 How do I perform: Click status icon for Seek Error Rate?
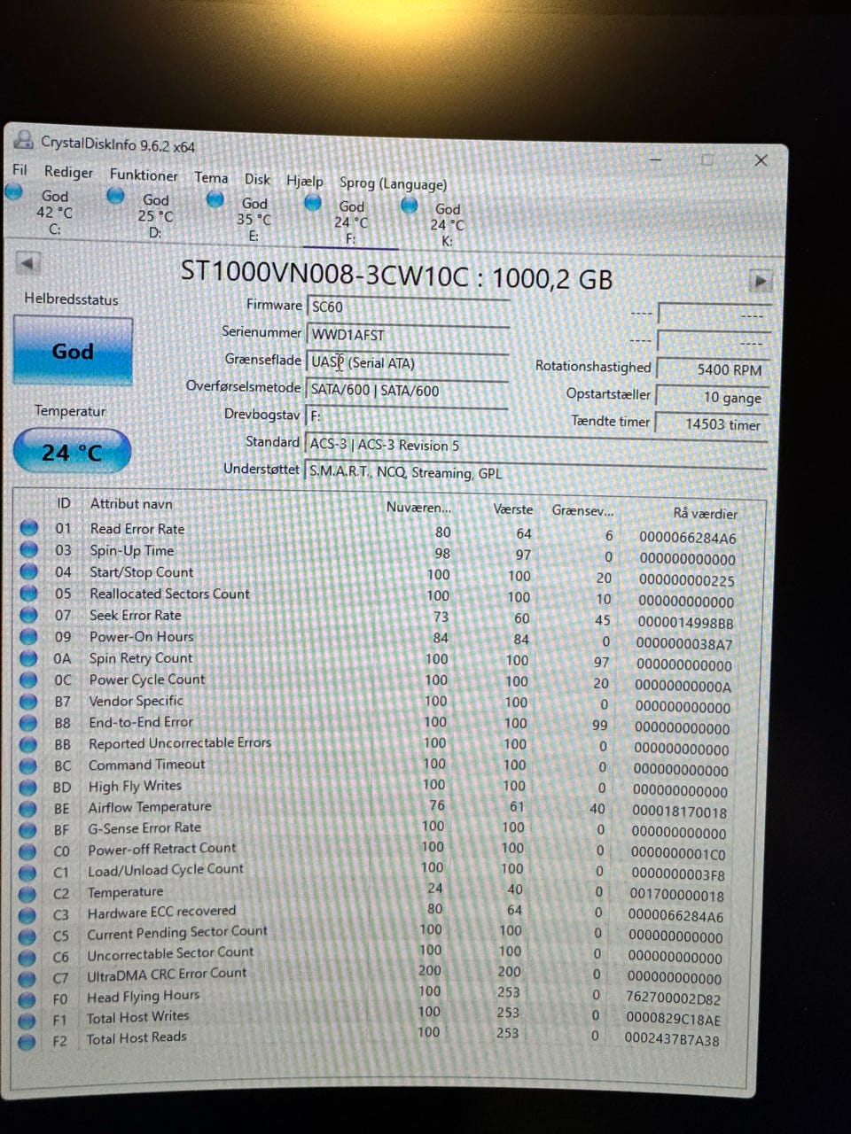[x=29, y=615]
